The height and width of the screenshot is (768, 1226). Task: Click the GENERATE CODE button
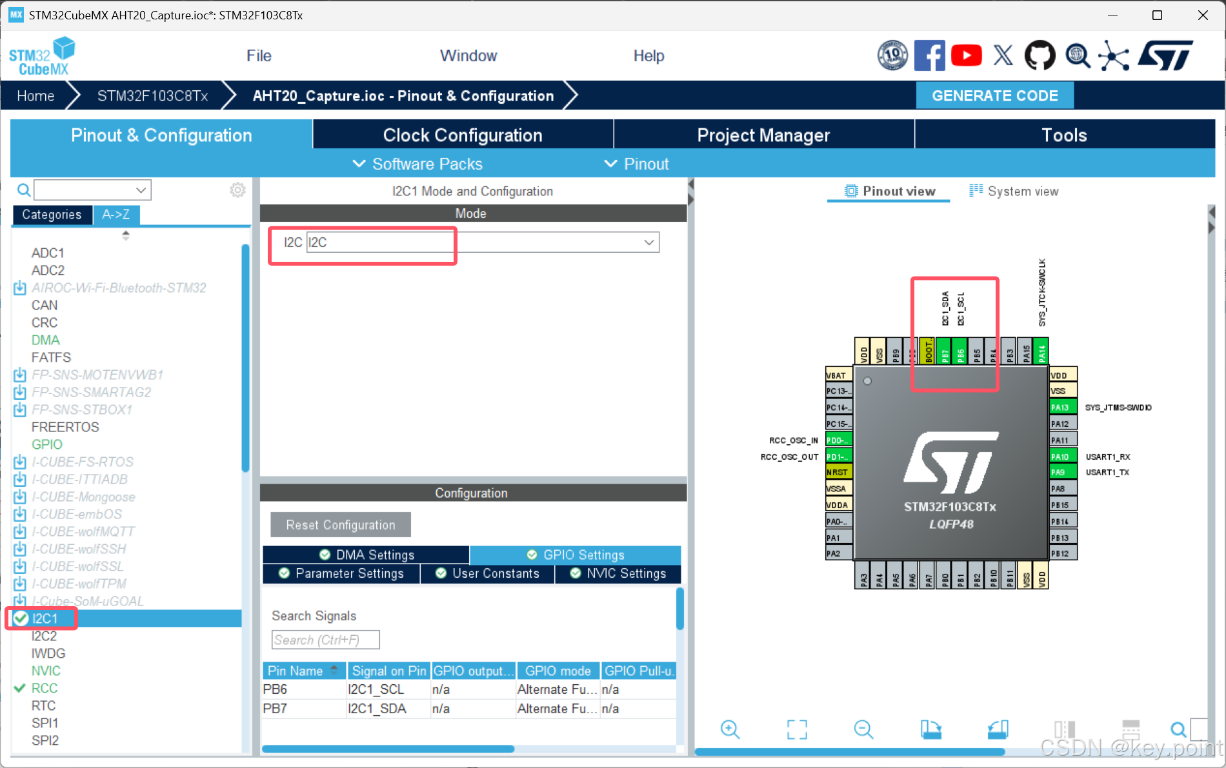[x=994, y=95]
